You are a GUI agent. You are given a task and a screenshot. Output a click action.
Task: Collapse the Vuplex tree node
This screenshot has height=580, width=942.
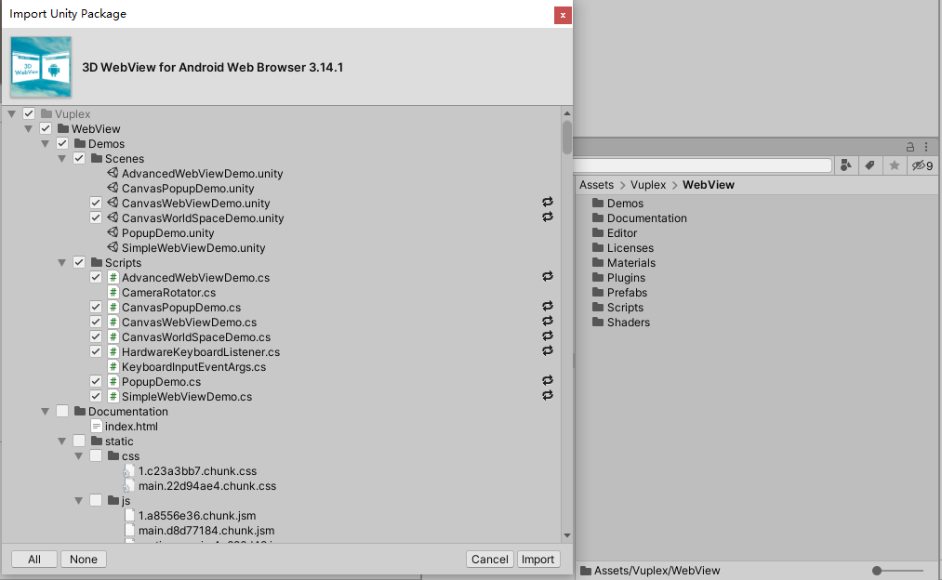(x=11, y=113)
